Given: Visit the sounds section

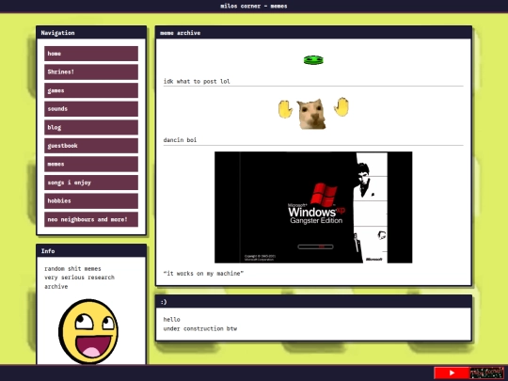Looking at the screenshot, I should (x=91, y=109).
